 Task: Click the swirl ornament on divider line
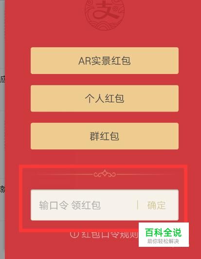click(105, 174)
